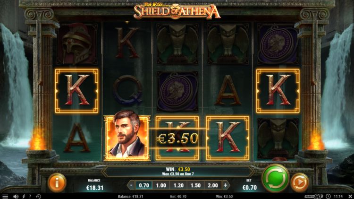Click the Play'n GO logo
This screenshot has width=354, height=199.
(313, 196)
